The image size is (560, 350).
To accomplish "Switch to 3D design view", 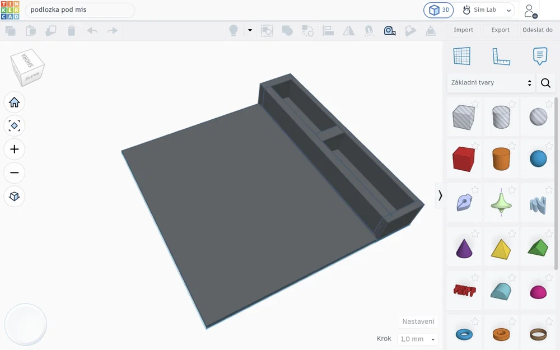I will coord(438,10).
